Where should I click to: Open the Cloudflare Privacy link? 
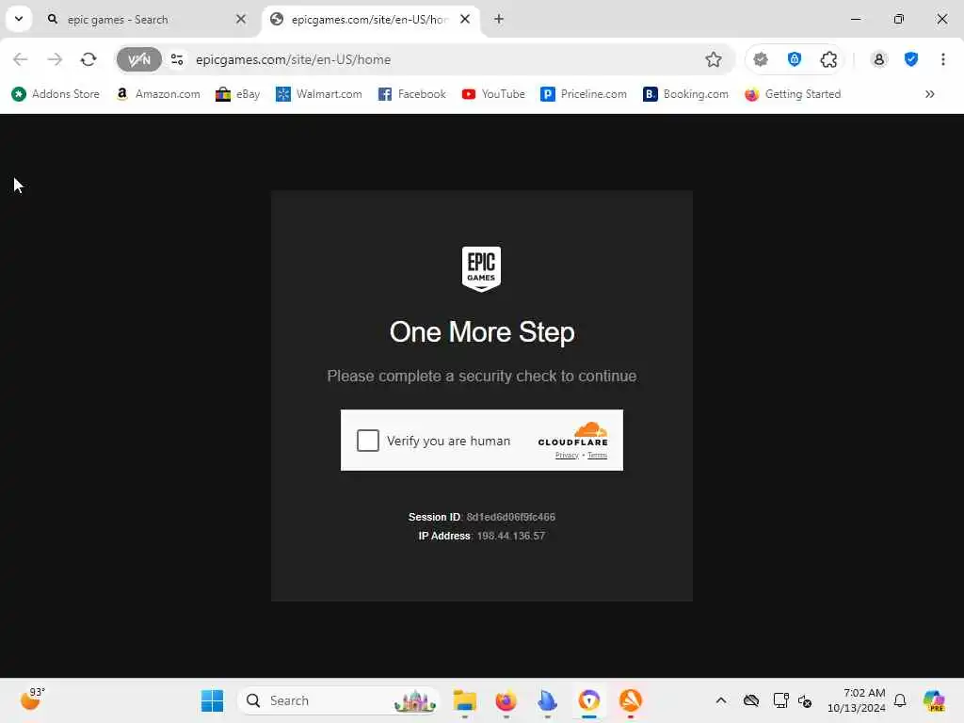coord(567,455)
